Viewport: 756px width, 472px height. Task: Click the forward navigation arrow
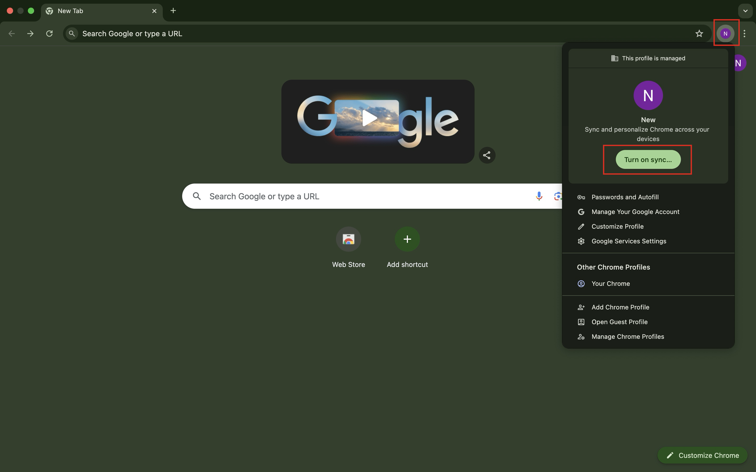point(30,33)
